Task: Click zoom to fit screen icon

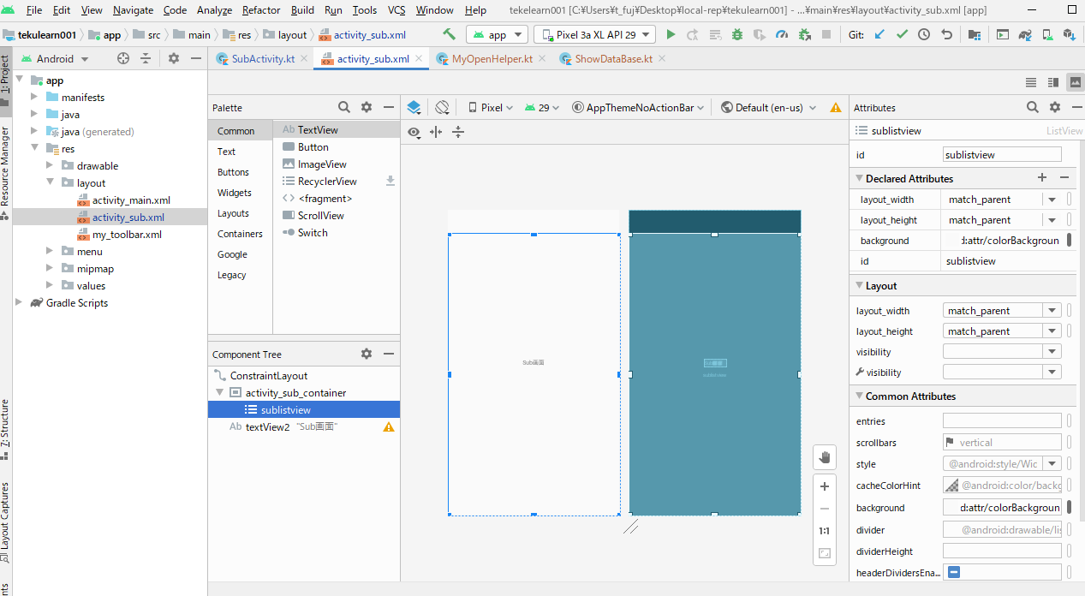Action: pyautogui.click(x=825, y=553)
